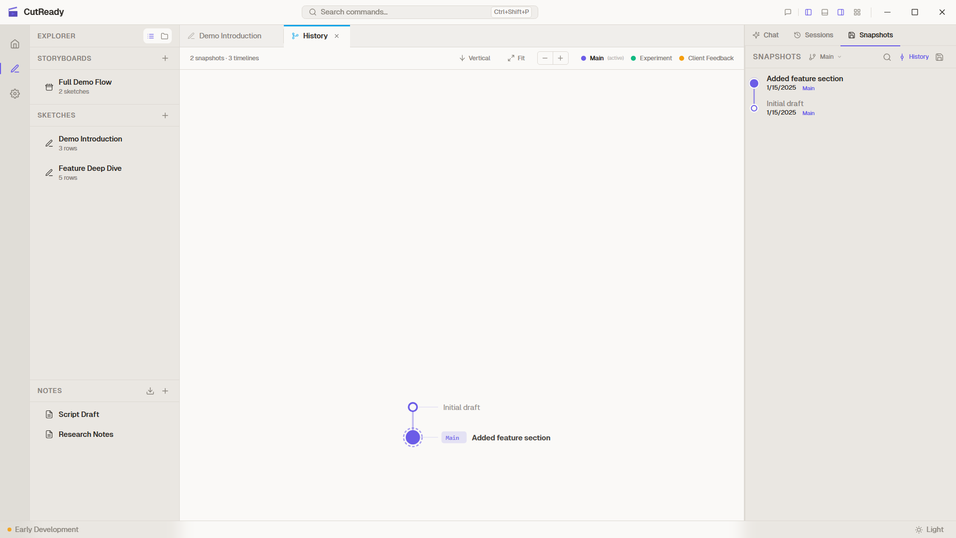Toggle the bottom panel visibility

pos(825,12)
